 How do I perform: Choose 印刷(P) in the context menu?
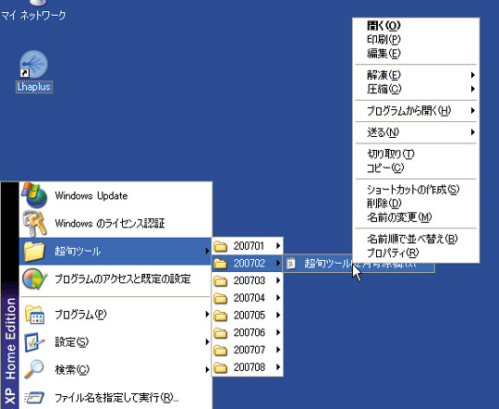(x=416, y=40)
